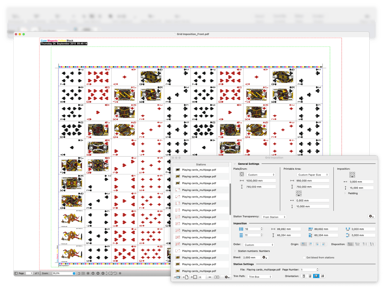Add folder of stations at list bottom
Screen dimensions: 383x288
pyautogui.click(x=177, y=277)
